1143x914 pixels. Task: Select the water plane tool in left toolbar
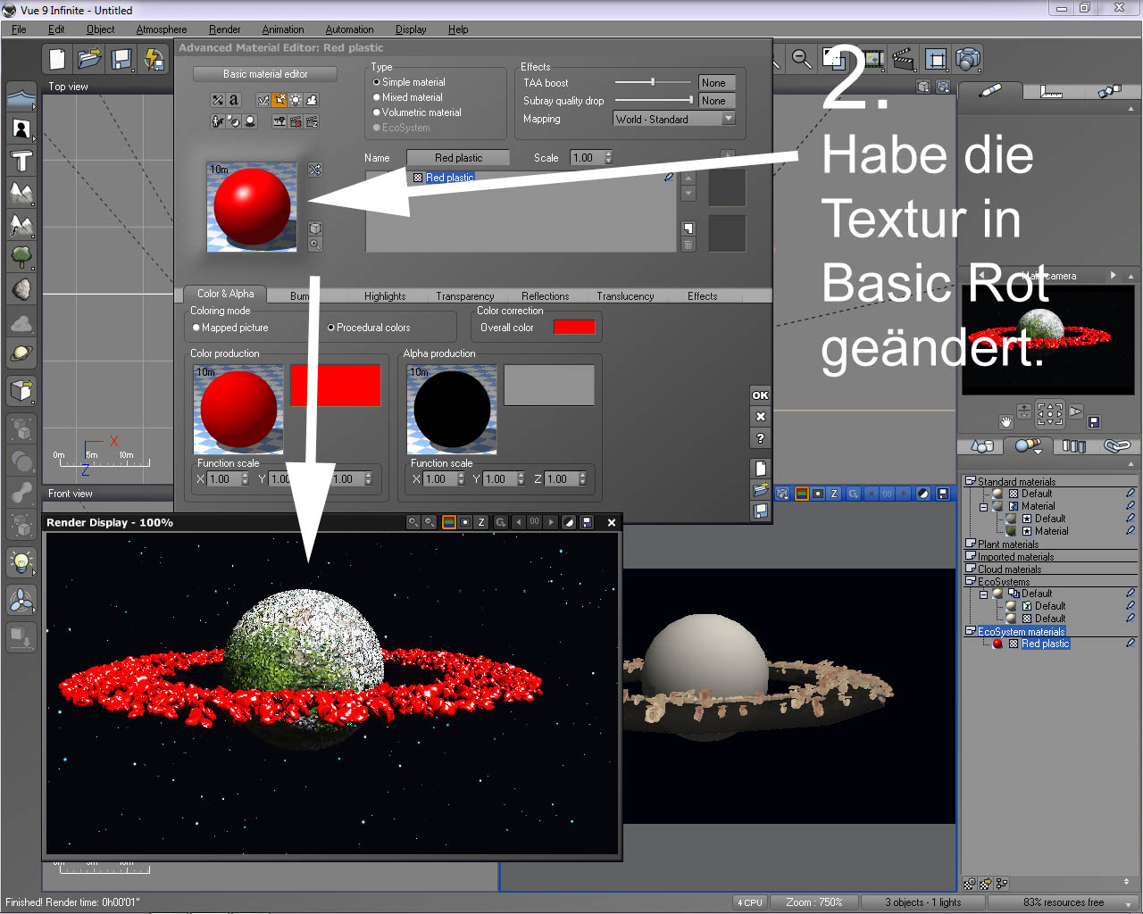pos(21,97)
